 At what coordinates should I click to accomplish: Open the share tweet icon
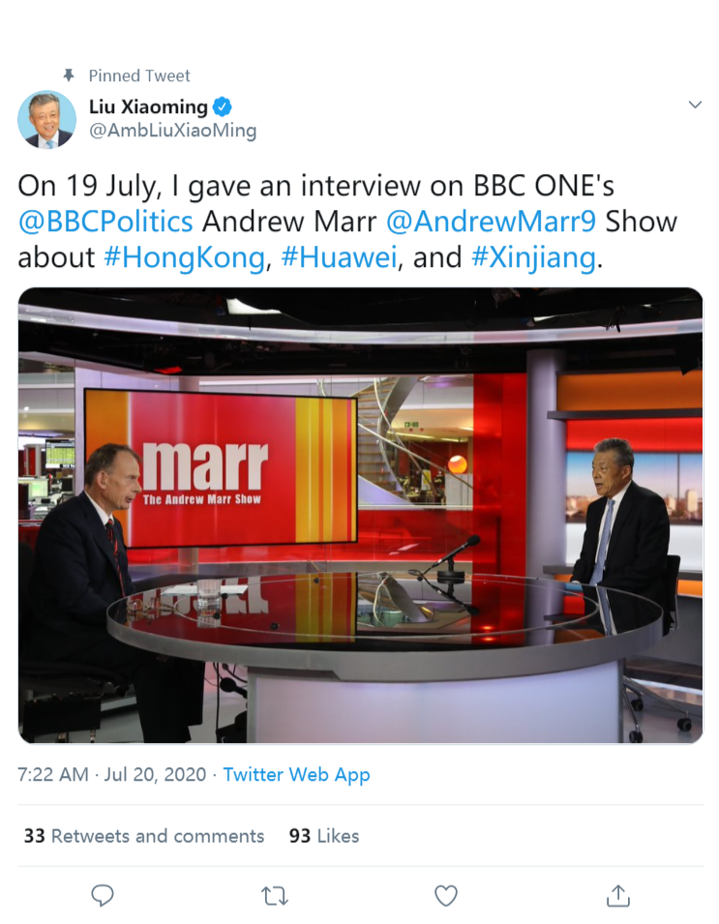pyautogui.click(x=617, y=896)
